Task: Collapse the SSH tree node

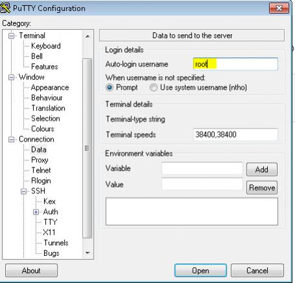Action: click(x=23, y=191)
